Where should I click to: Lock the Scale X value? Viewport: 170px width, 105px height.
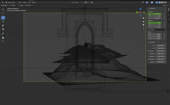pyautogui.click(x=164, y=34)
